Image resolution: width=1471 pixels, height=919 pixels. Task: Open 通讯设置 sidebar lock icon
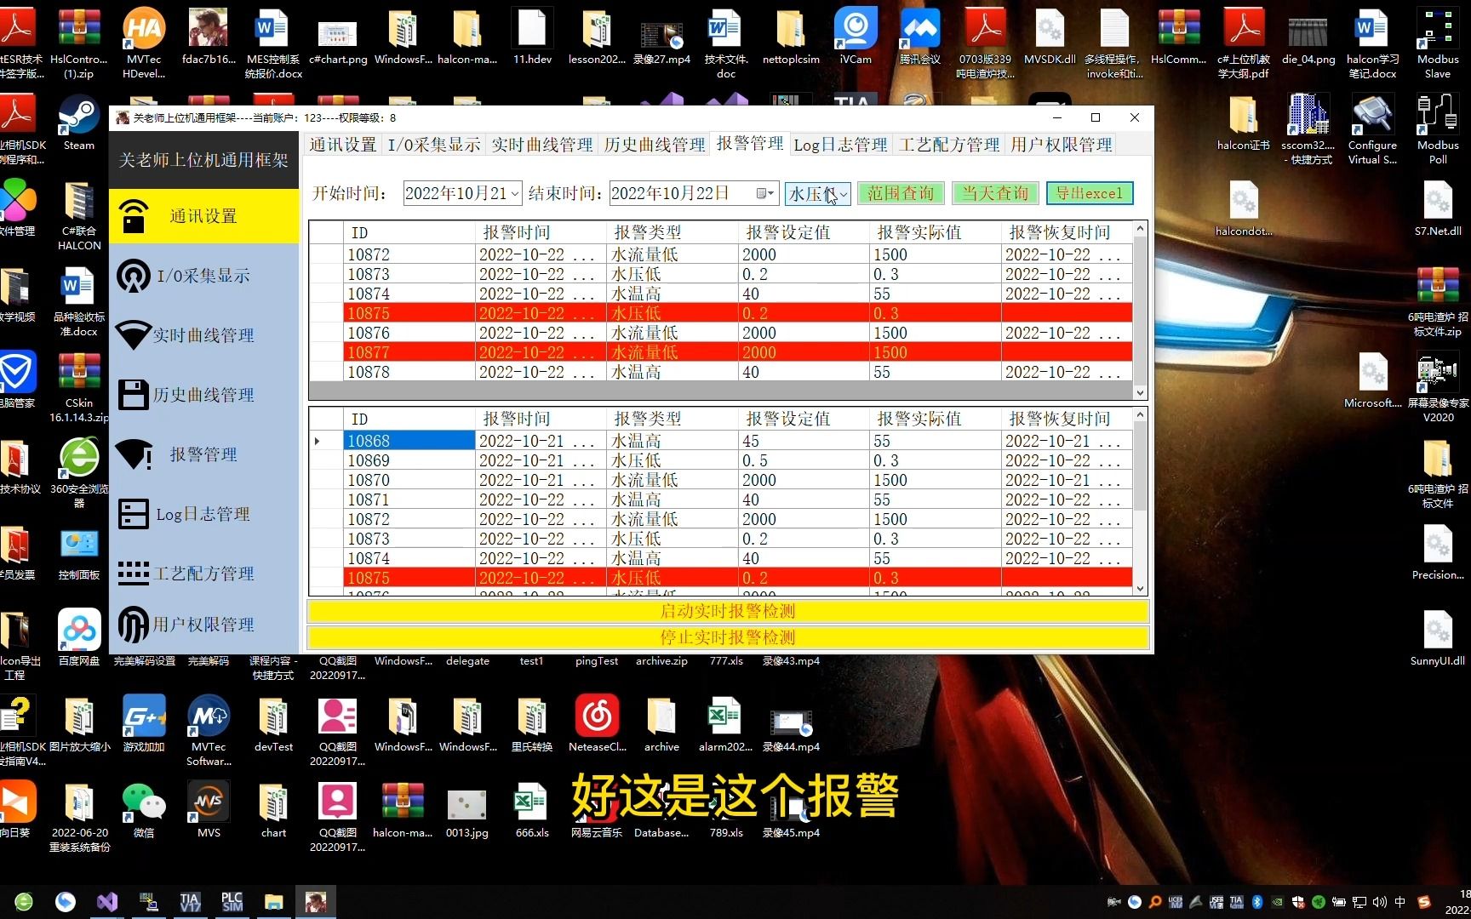(x=134, y=216)
